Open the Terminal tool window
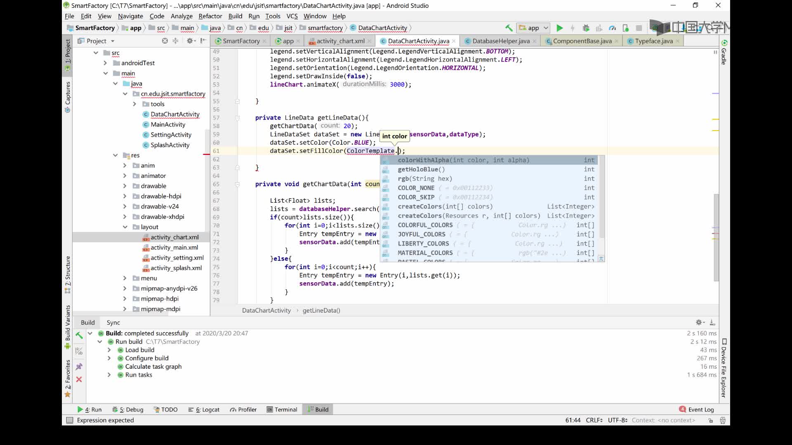Image resolution: width=792 pixels, height=445 pixels. click(282, 410)
